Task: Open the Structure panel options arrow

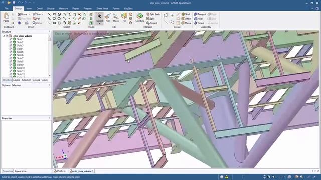Action: tap(49, 32)
